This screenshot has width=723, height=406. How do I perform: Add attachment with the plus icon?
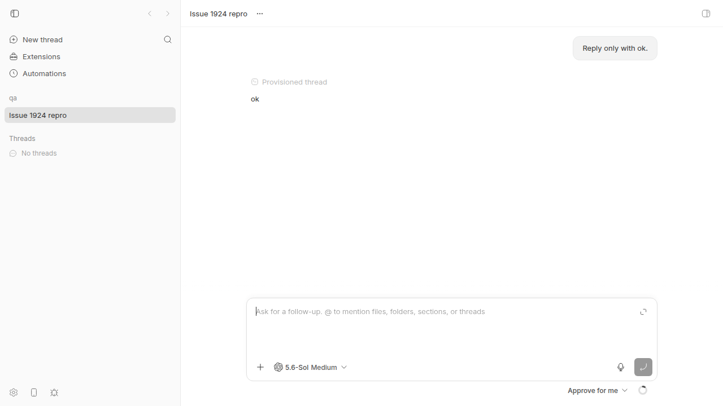260,367
